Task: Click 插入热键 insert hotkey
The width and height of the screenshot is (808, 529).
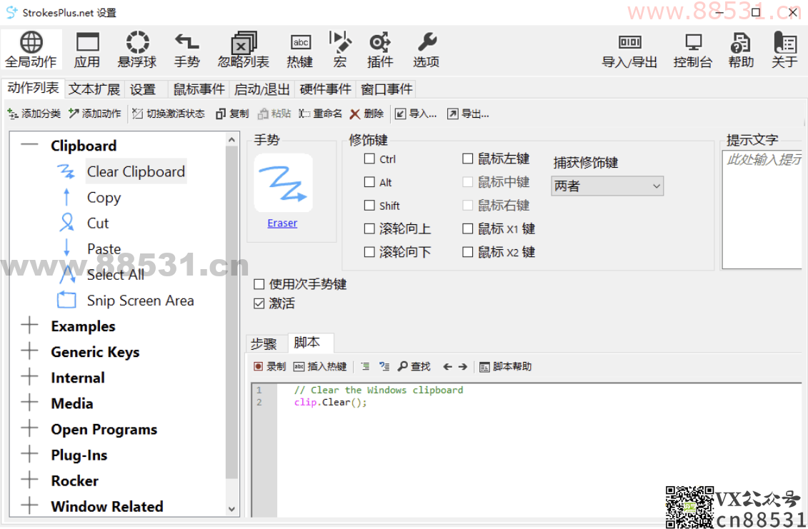Action: coord(320,367)
